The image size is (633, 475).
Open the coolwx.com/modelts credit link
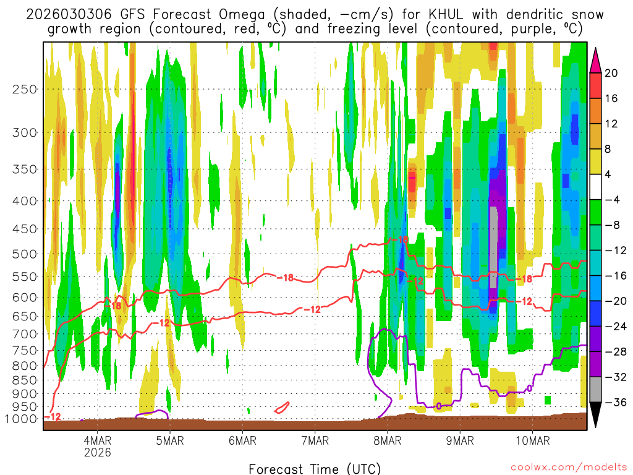pos(569,468)
